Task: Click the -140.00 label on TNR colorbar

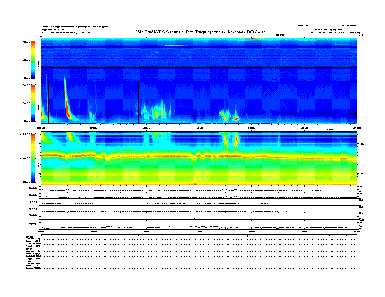Action: click(25, 158)
